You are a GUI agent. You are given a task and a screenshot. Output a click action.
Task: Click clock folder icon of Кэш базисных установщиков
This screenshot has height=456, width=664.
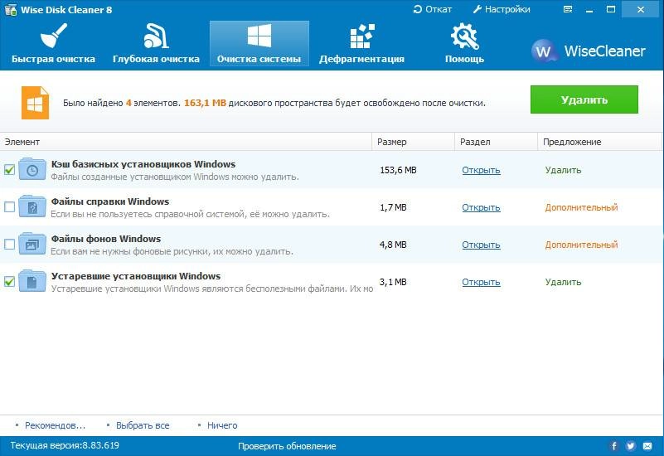click(32, 169)
